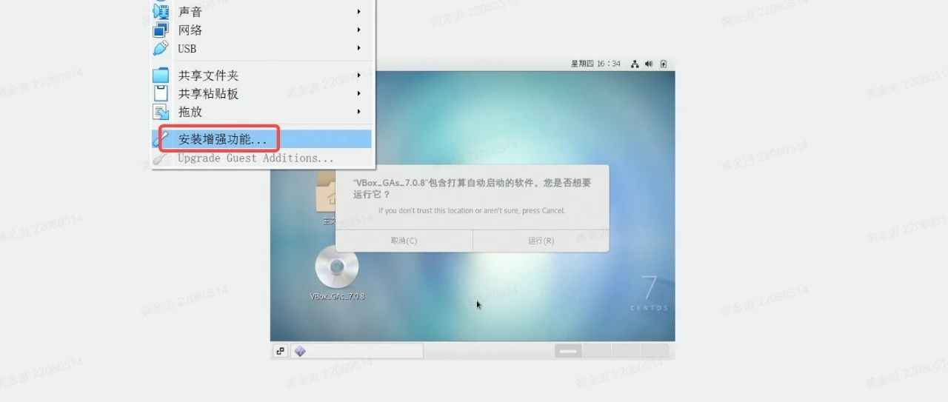Click the volume speaker icon in top bar
948x402 pixels.
(649, 64)
